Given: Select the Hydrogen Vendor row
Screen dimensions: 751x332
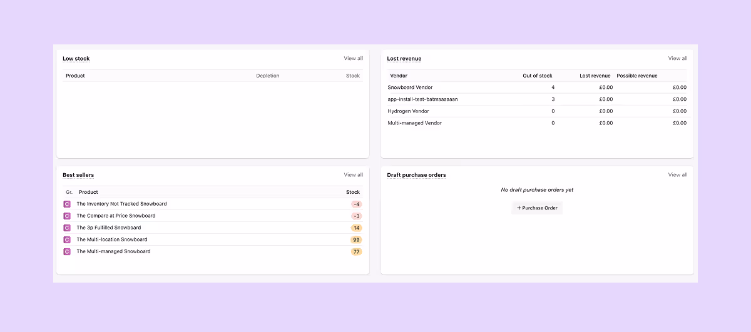Looking at the screenshot, I should coord(537,111).
